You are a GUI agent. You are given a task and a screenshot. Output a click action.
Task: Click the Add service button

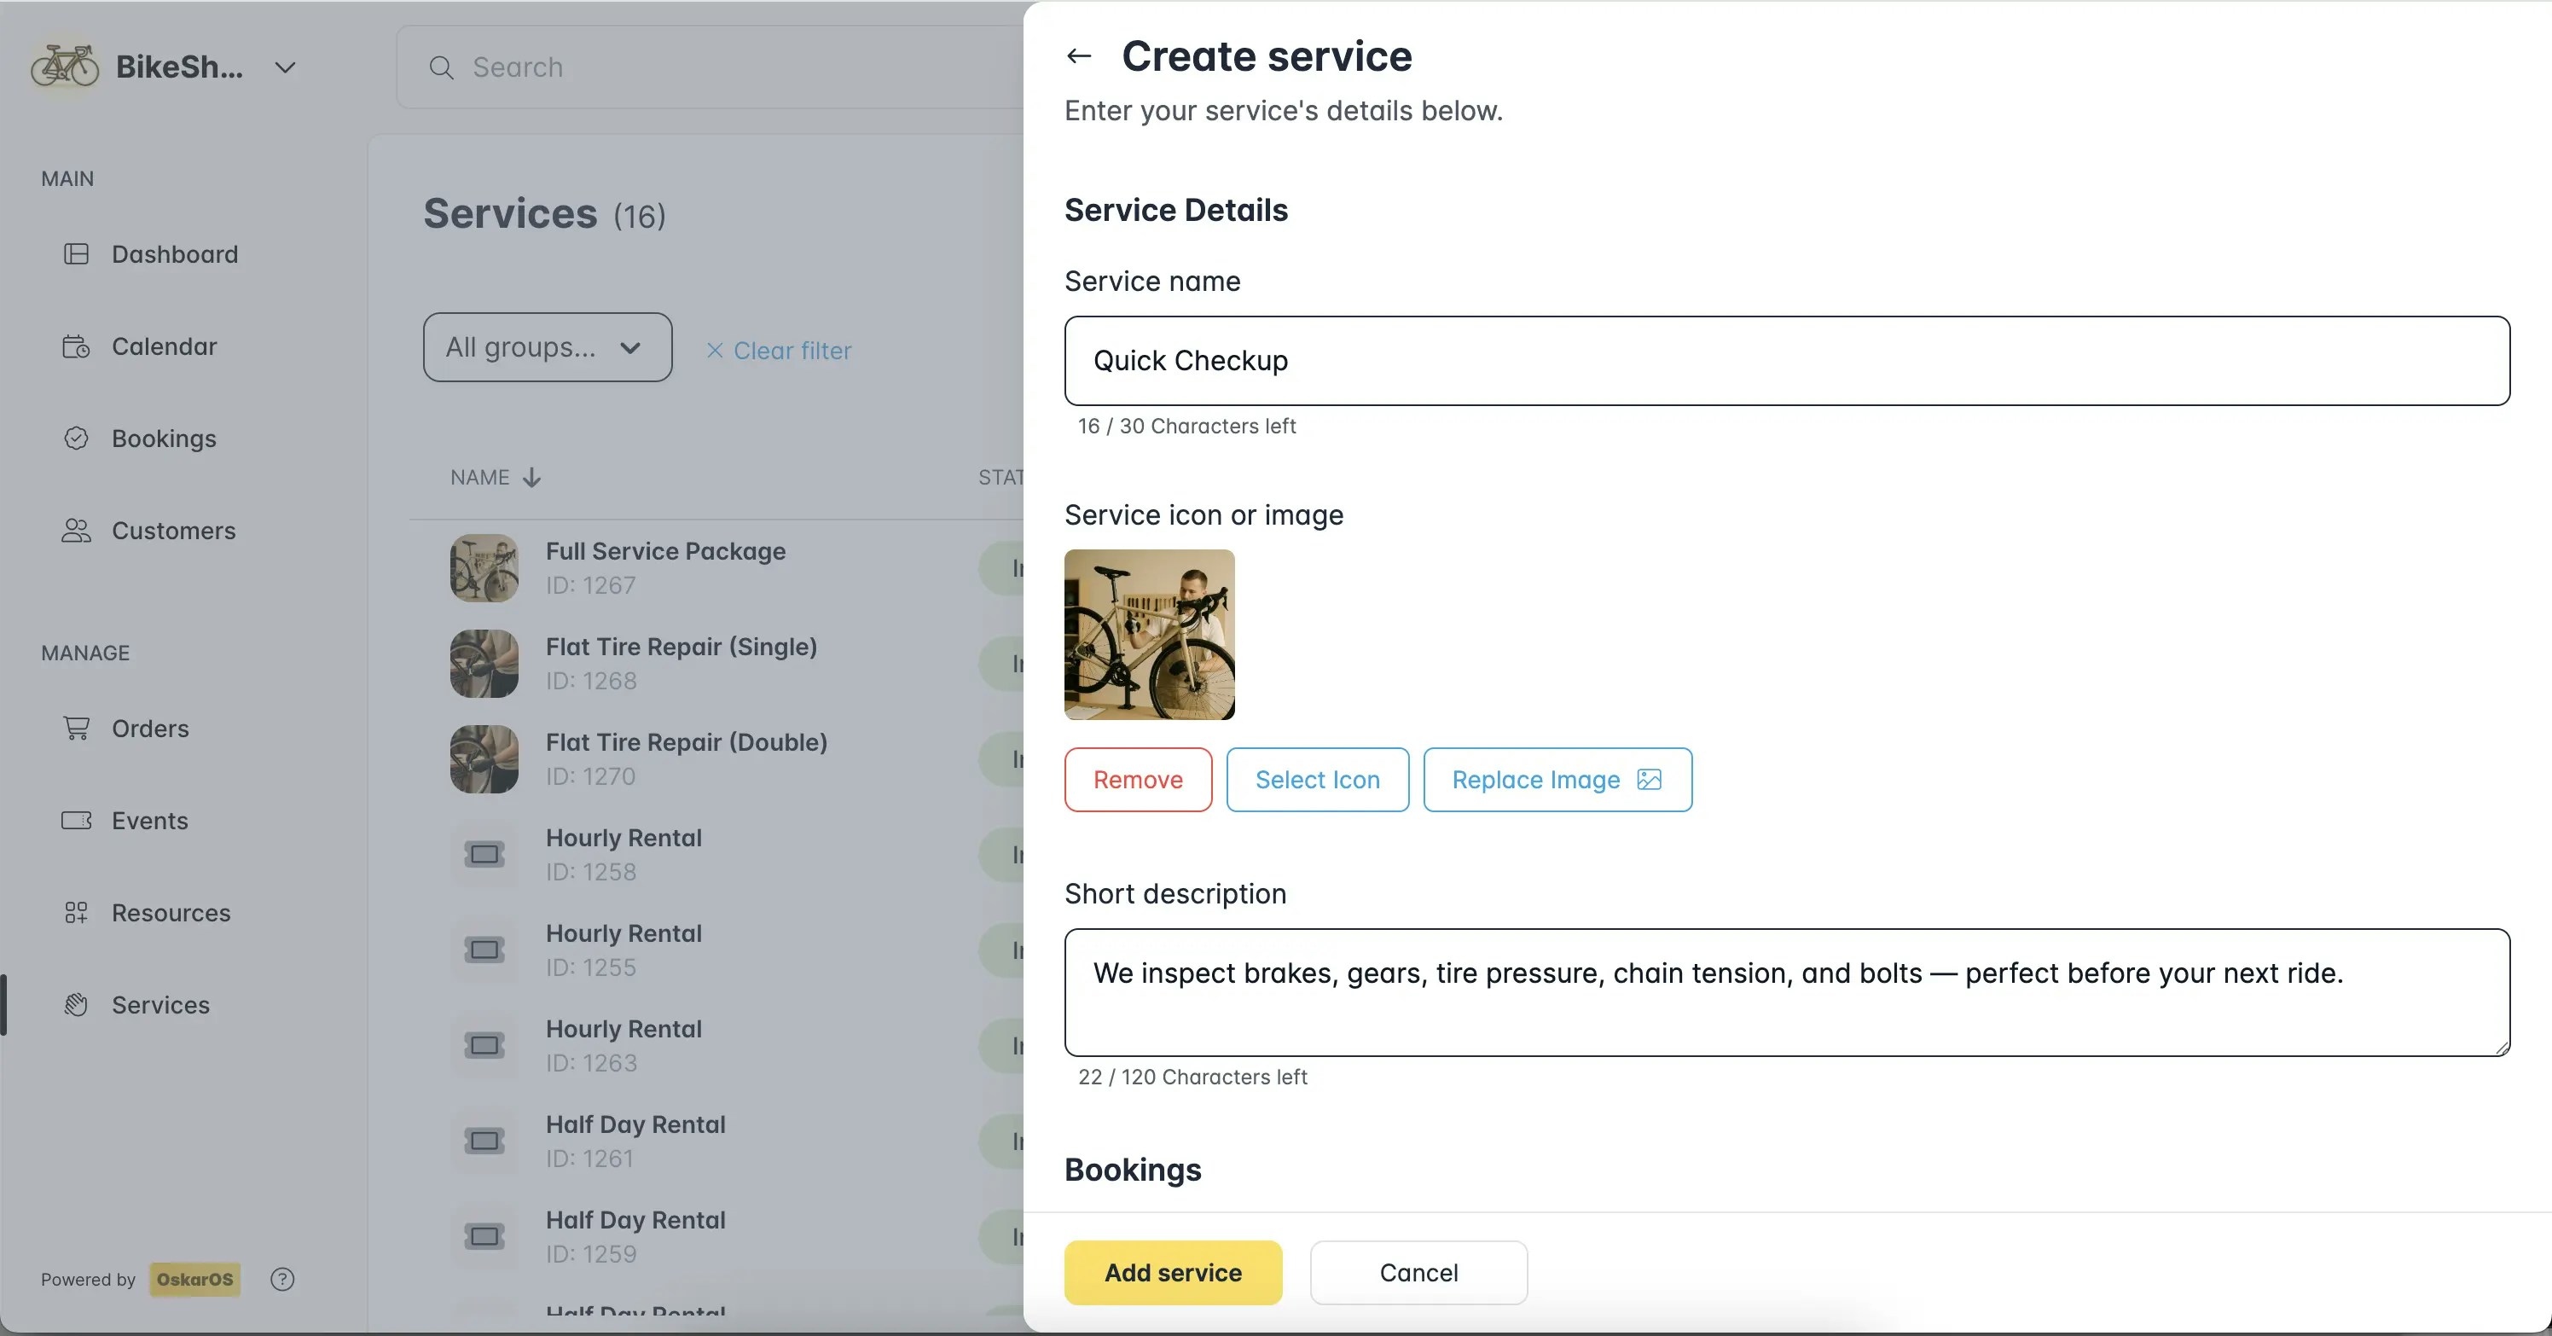1173,1273
